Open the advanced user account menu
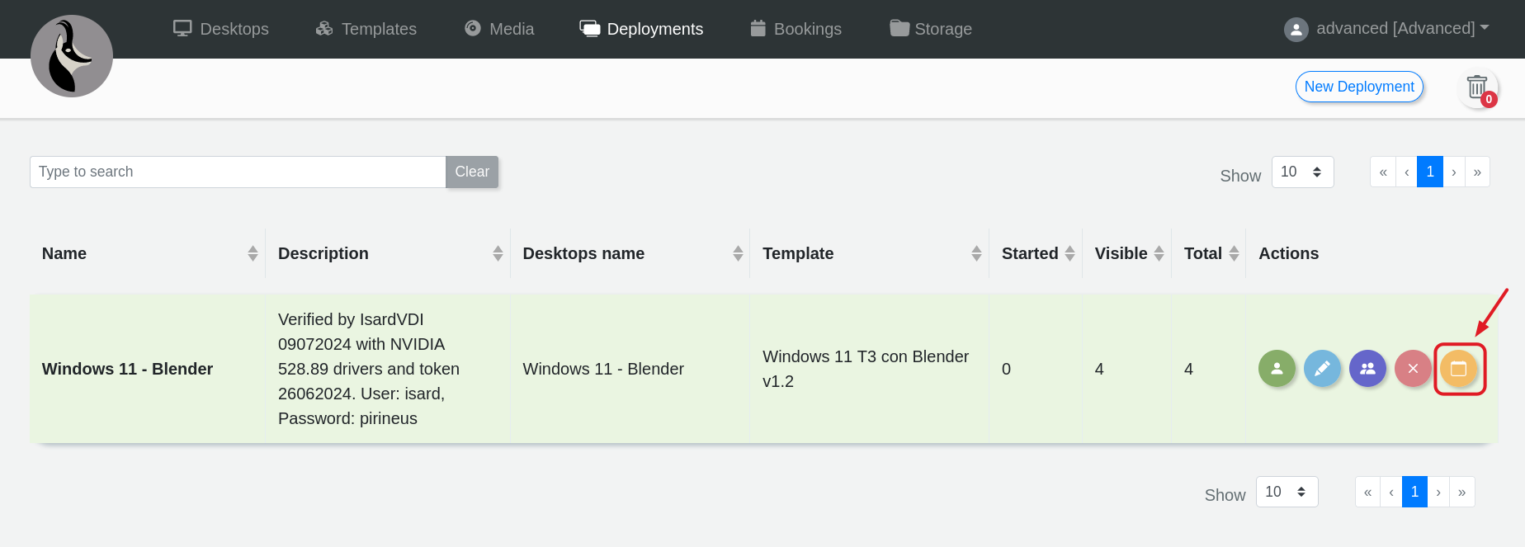This screenshot has height=547, width=1525. [x=1386, y=29]
